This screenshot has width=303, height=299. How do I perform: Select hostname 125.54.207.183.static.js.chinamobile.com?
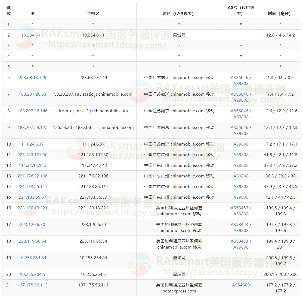point(93,128)
